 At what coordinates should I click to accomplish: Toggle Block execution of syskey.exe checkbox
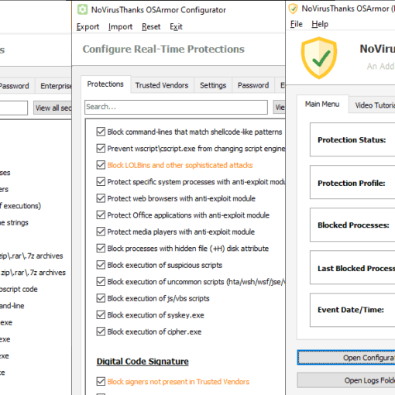click(101, 315)
